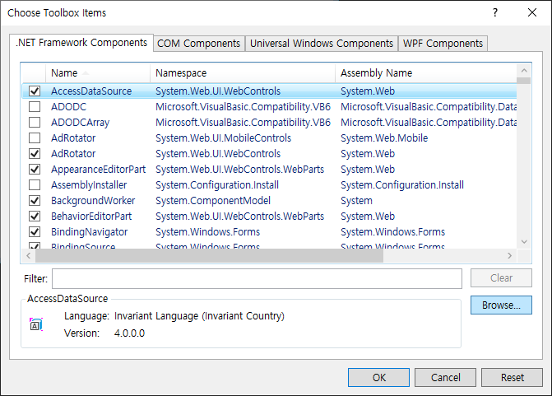
Task: Select the AssemblyInstaller row name
Action: click(89, 185)
